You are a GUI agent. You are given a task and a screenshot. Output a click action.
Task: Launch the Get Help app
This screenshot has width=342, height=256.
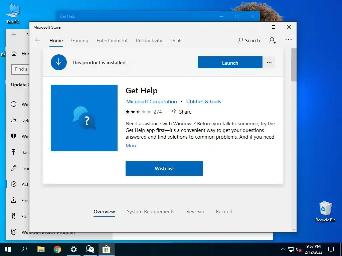coord(230,62)
